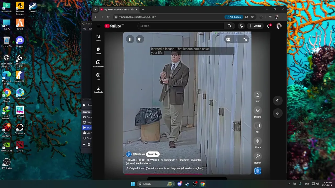Install the app via address bar icon
335x188 pixels.
247,17
